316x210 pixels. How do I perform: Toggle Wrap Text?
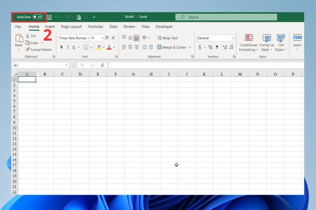(x=167, y=38)
